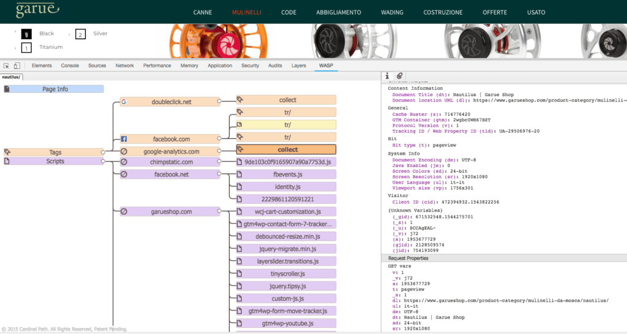Collapse the Tags node connector circle
Viewport: 627px width, 334px height.
[103, 152]
